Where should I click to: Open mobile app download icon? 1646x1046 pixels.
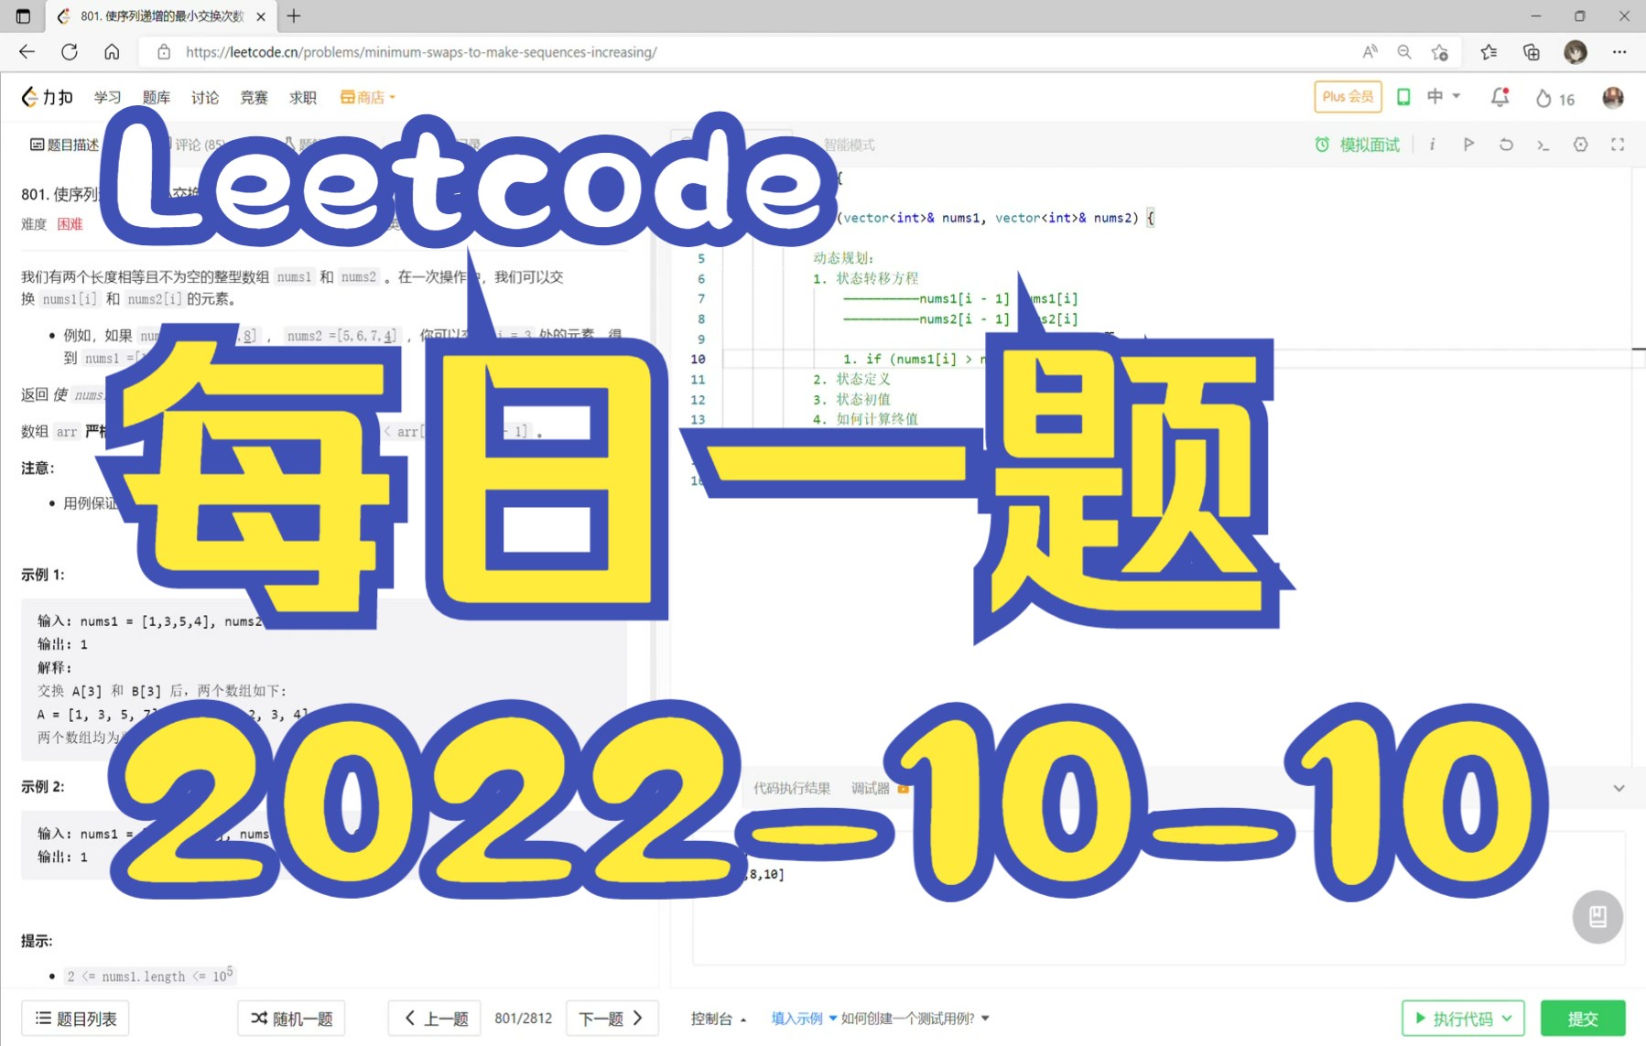coord(1403,97)
